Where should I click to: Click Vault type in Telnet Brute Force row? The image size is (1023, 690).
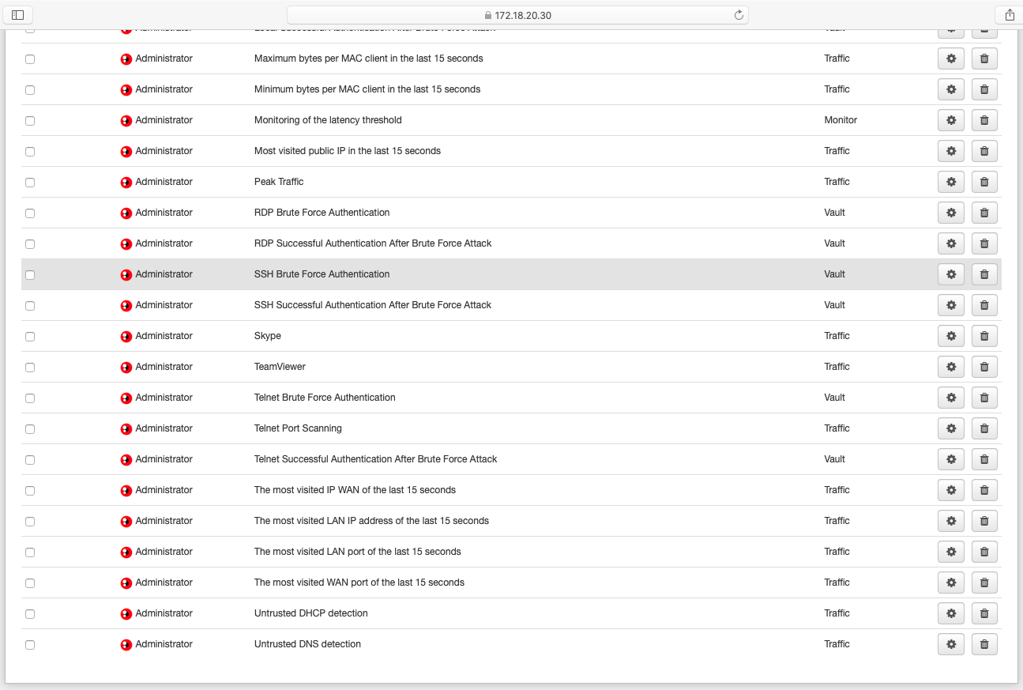tap(834, 398)
